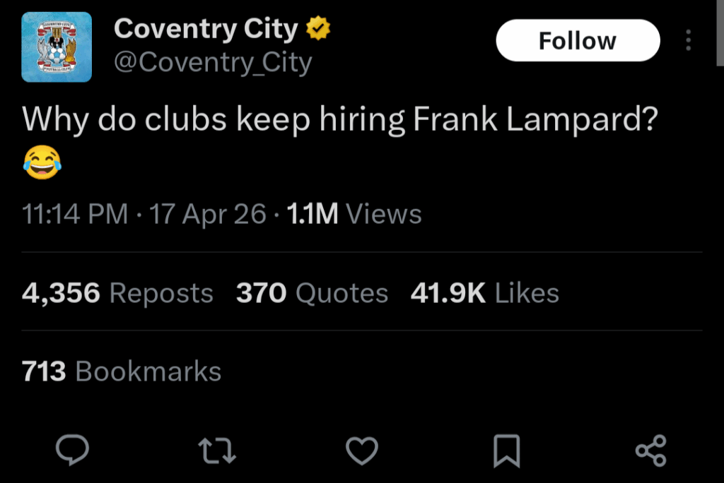
Task: Click the repost arrows icon
Action: tap(217, 448)
